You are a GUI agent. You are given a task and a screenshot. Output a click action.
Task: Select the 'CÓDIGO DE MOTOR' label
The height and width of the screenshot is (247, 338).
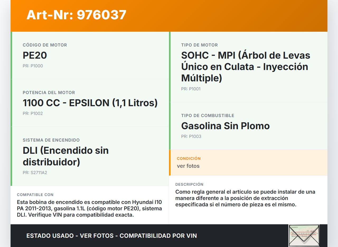[45, 45]
